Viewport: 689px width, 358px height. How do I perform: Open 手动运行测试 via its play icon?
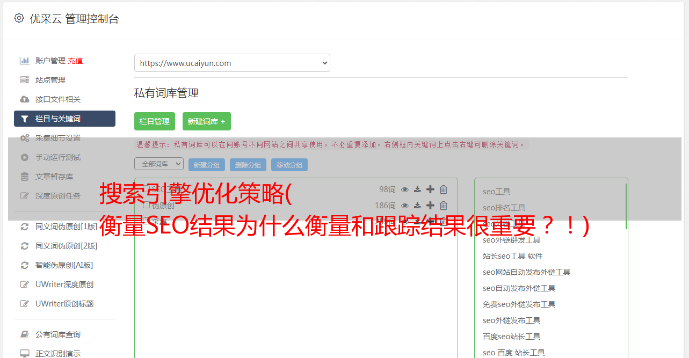tap(25, 157)
